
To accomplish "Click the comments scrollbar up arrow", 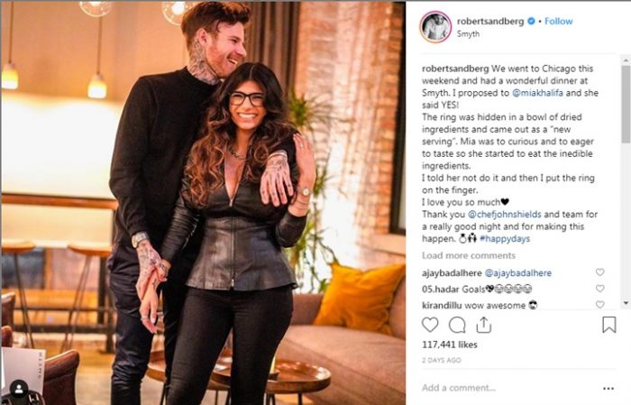I will click(626, 60).
